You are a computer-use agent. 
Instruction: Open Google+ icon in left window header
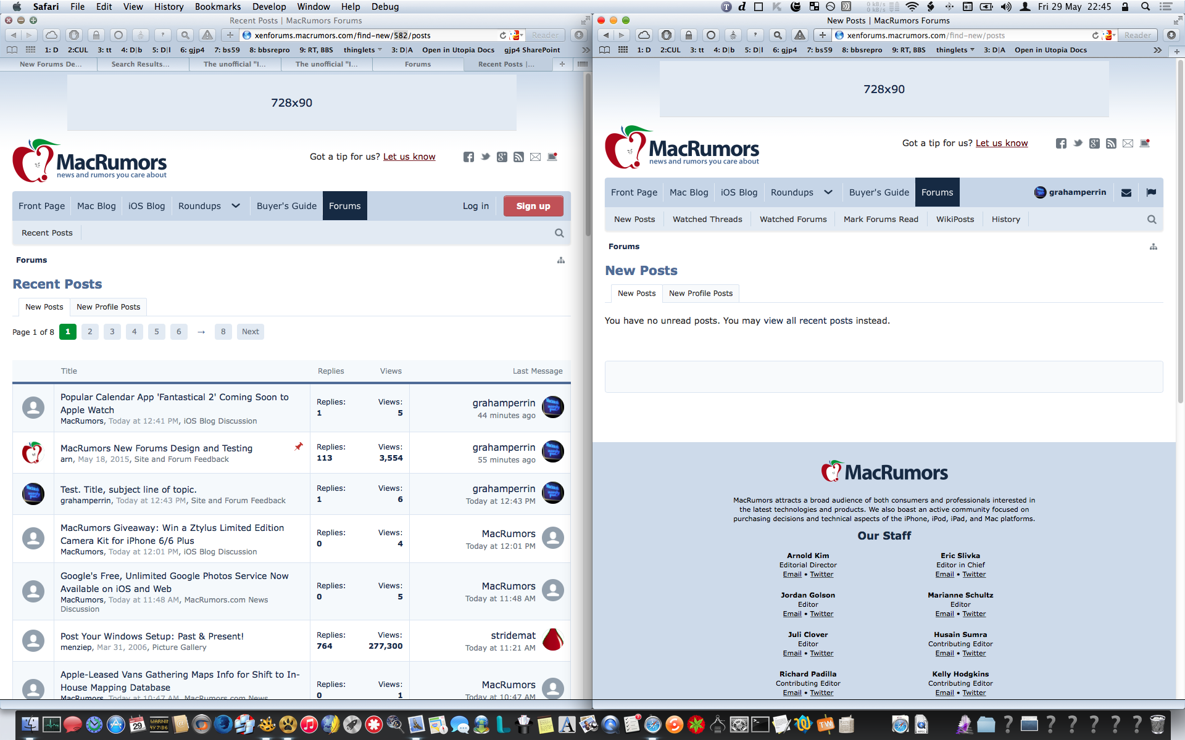click(502, 157)
